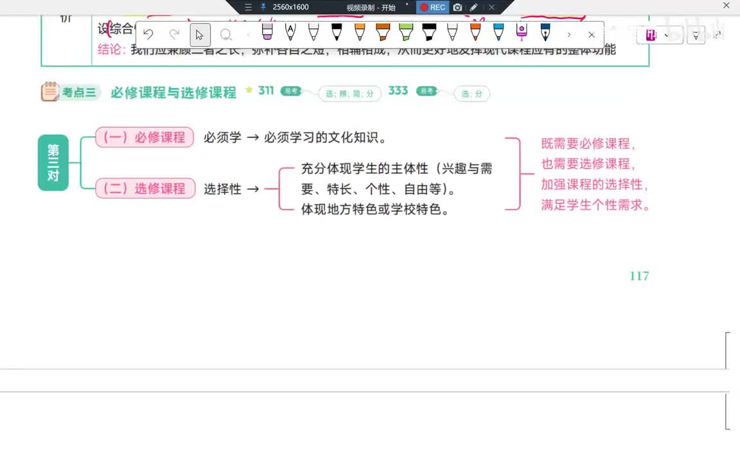Show previous pens with left chevron
740x462 pixels.
point(248,35)
